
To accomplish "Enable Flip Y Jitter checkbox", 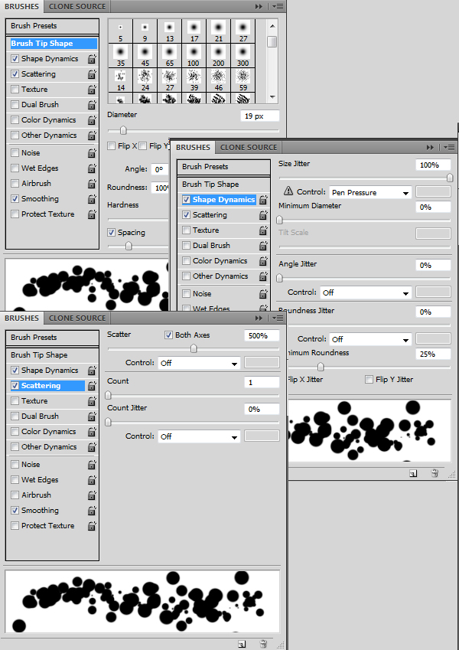I will [x=369, y=379].
